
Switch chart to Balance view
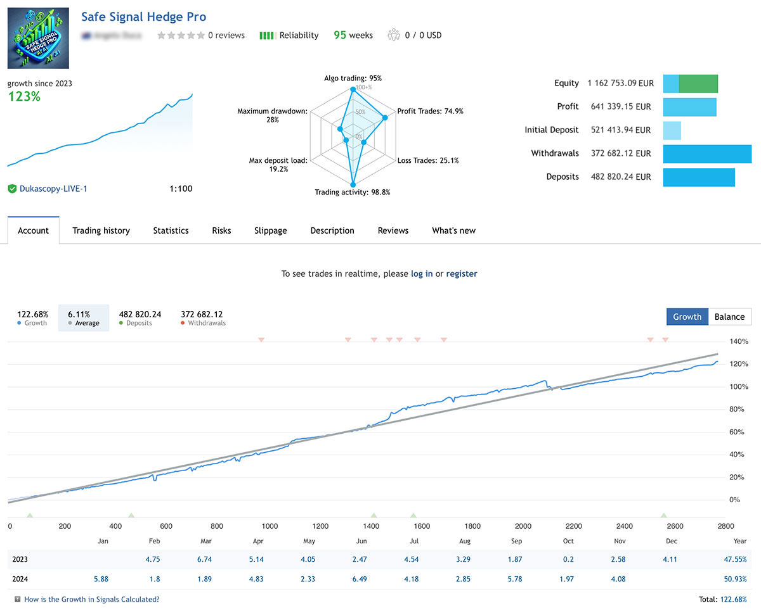click(x=729, y=317)
